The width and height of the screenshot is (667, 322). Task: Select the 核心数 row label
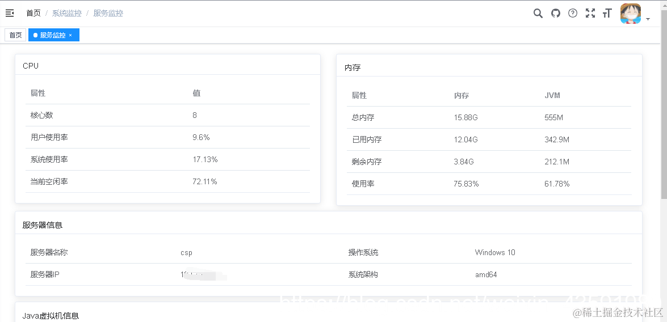pos(41,115)
